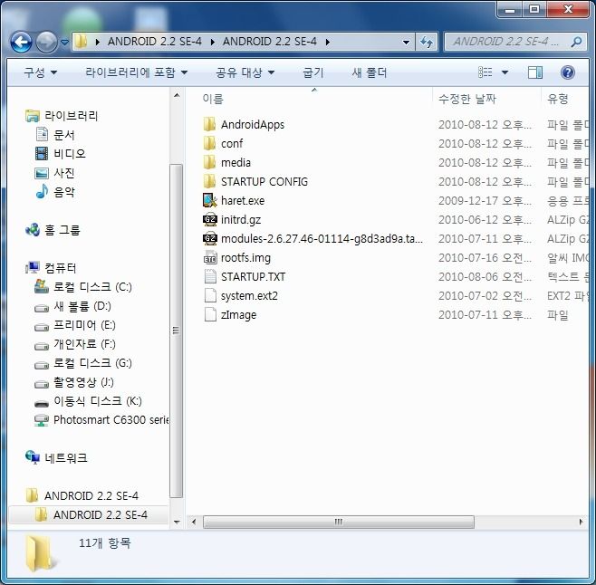The width and height of the screenshot is (596, 585).
Task: Open the 구성 menu
Action: click(x=40, y=72)
